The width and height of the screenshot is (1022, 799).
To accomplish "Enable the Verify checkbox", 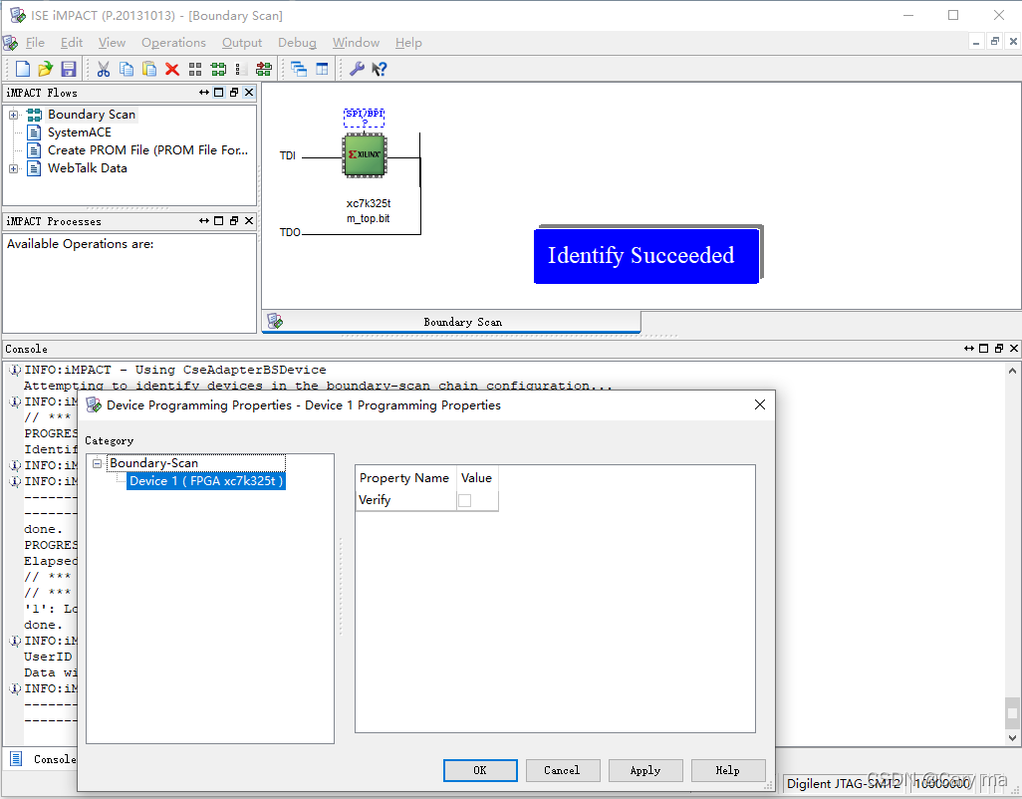I will point(465,500).
